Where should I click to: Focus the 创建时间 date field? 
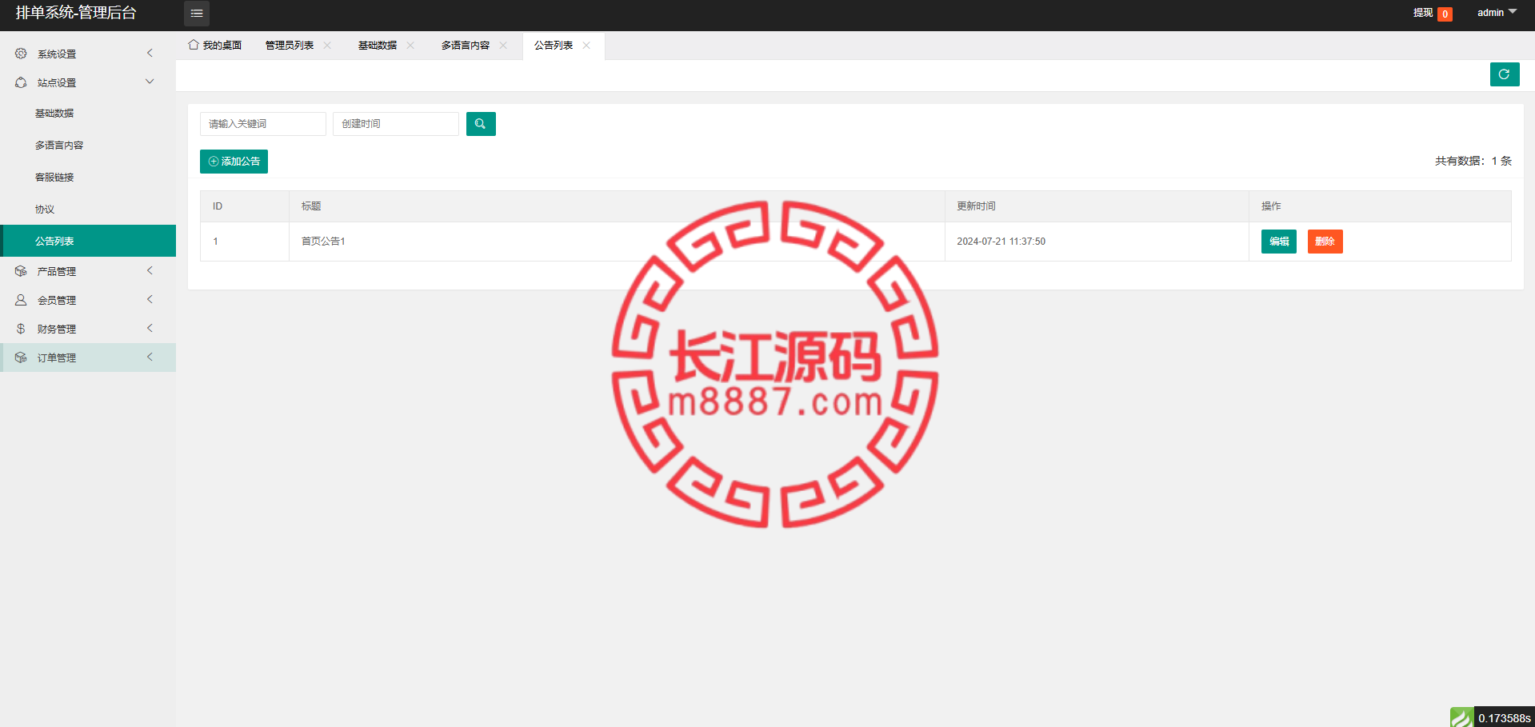tap(396, 124)
